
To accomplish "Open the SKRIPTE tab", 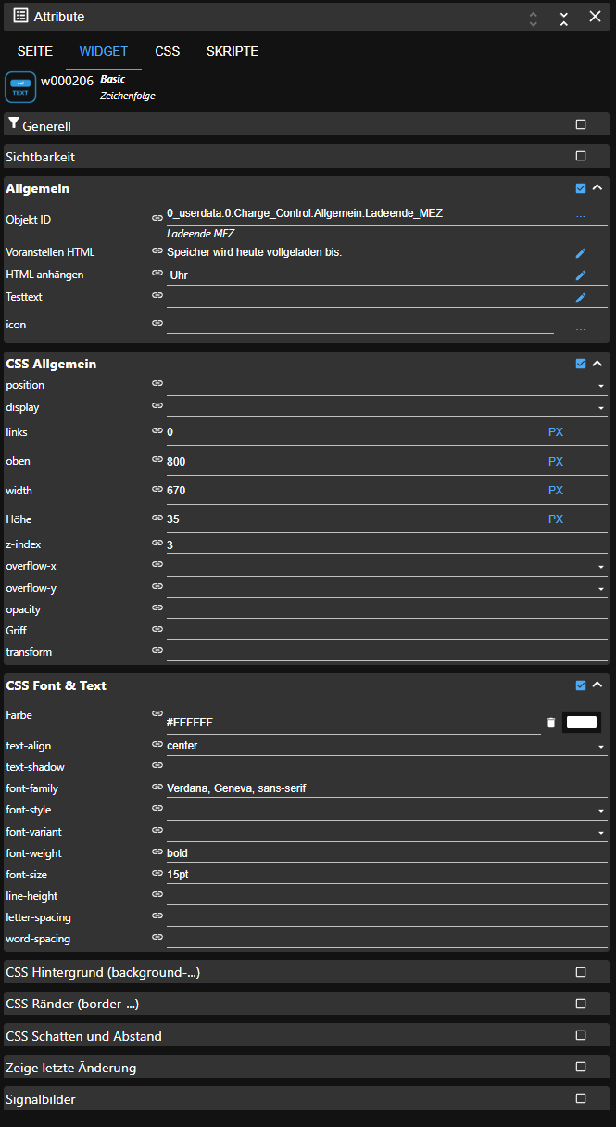I will point(233,51).
